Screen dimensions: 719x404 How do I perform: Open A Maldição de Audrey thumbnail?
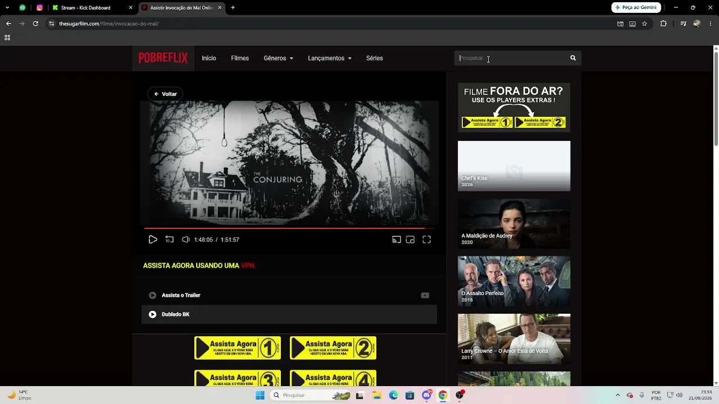coord(514,223)
